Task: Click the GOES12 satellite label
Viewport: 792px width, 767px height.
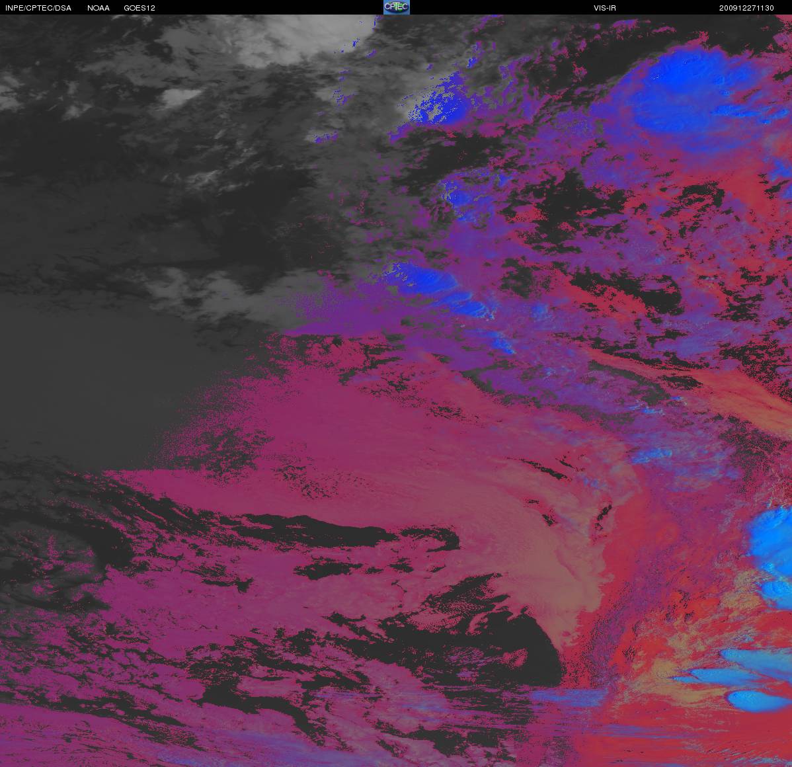Action: coord(139,8)
